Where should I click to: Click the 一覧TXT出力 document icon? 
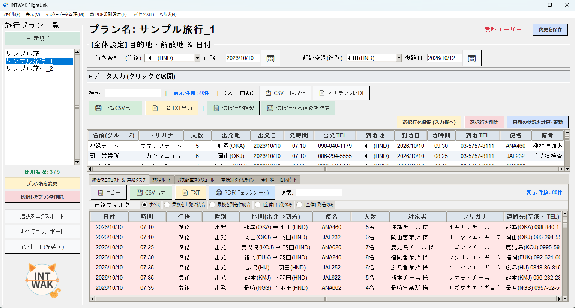[155, 108]
